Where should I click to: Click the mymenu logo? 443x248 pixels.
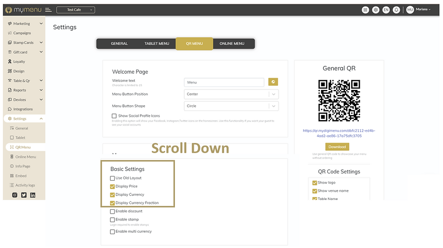pos(24,10)
